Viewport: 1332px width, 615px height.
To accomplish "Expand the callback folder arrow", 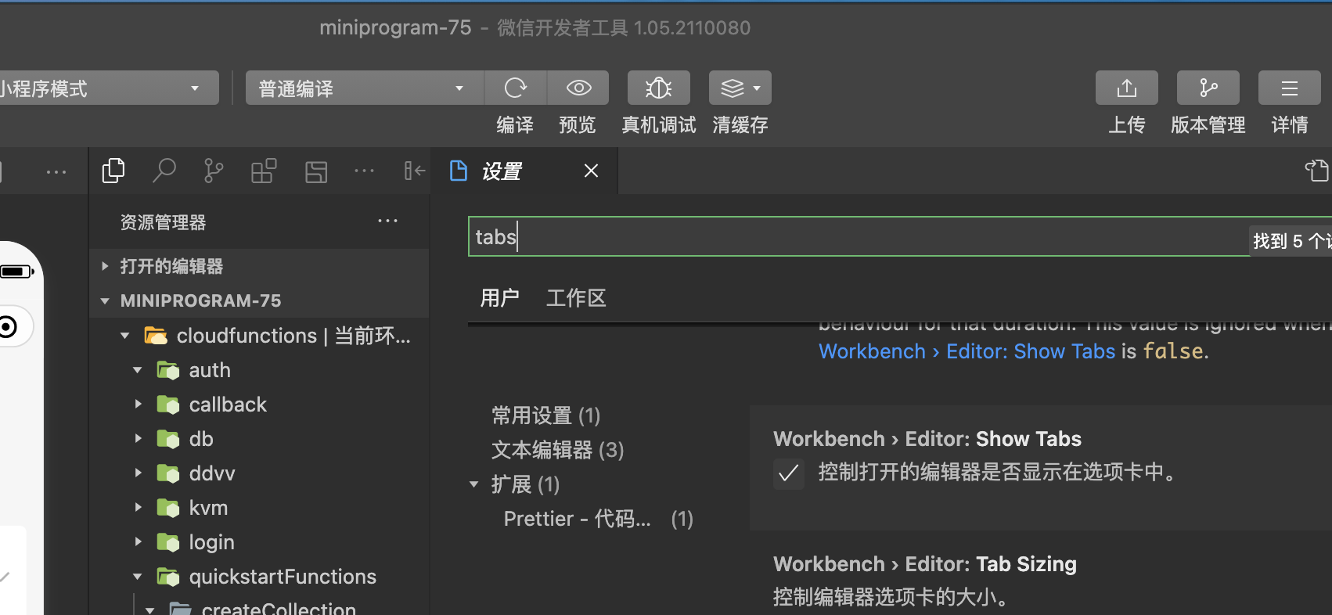I will (138, 405).
